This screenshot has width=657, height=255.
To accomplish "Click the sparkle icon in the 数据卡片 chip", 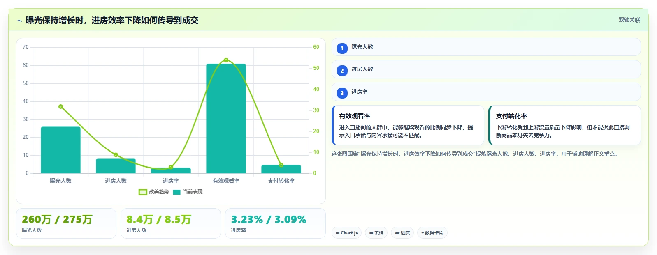I will tap(423, 233).
